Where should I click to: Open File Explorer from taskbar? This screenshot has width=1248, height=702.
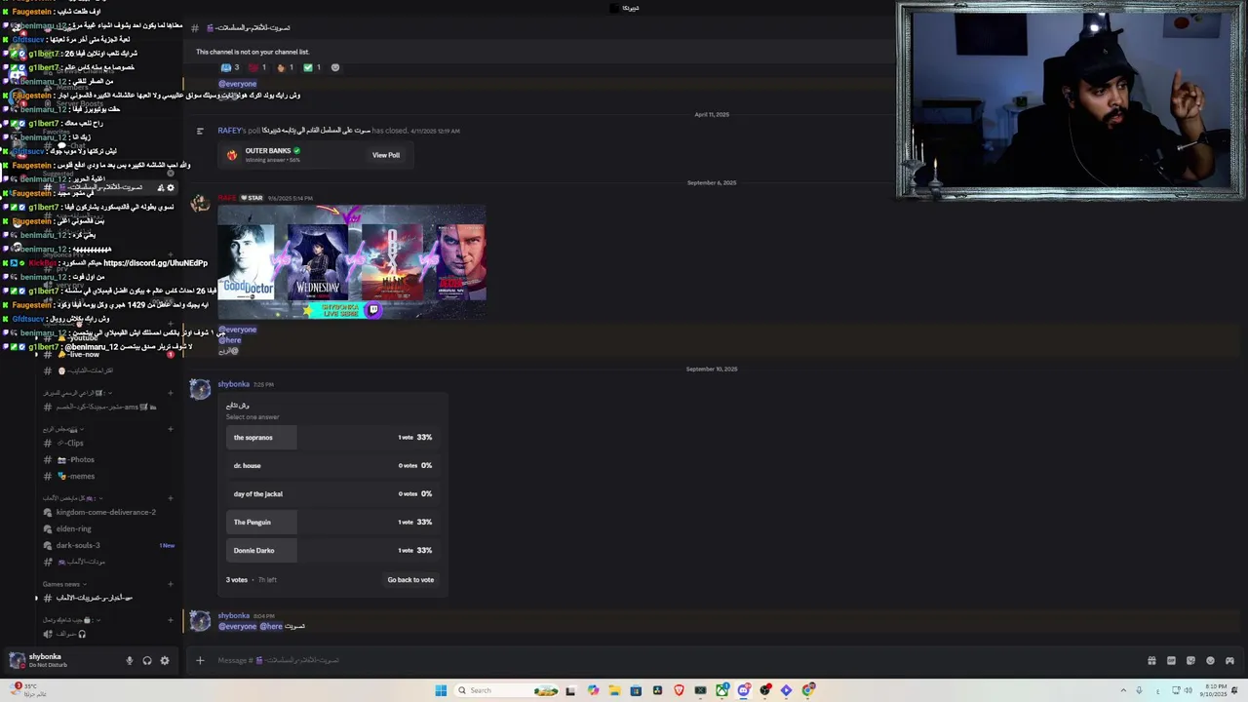[x=614, y=690]
